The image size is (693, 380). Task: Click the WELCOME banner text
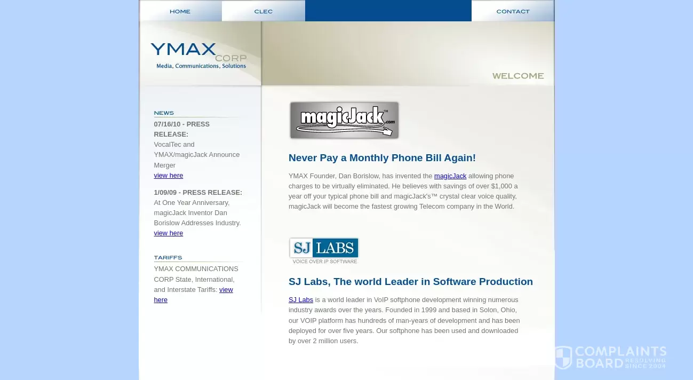517,76
